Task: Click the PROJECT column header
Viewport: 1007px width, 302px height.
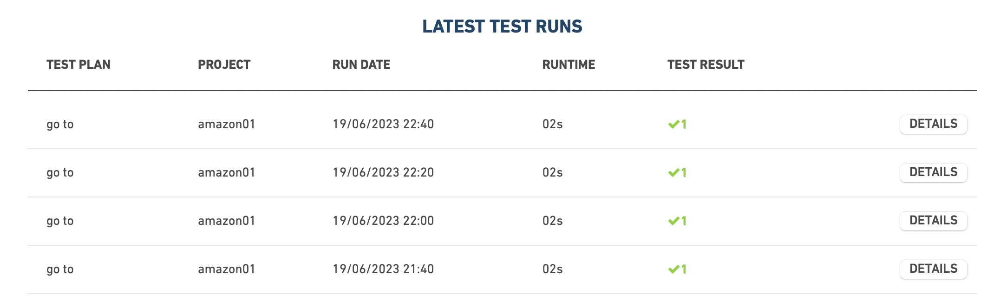Action: (x=224, y=65)
